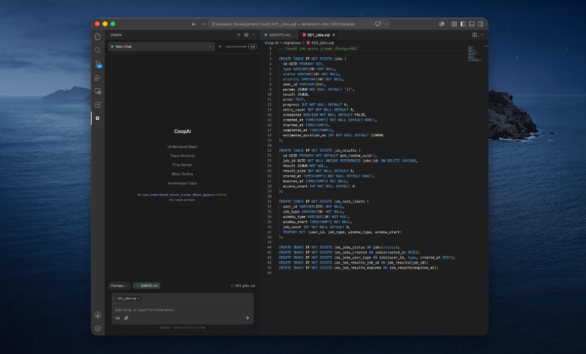This screenshot has height=354, width=586.
Task: Click the editor minimap slider
Action: [475, 53]
